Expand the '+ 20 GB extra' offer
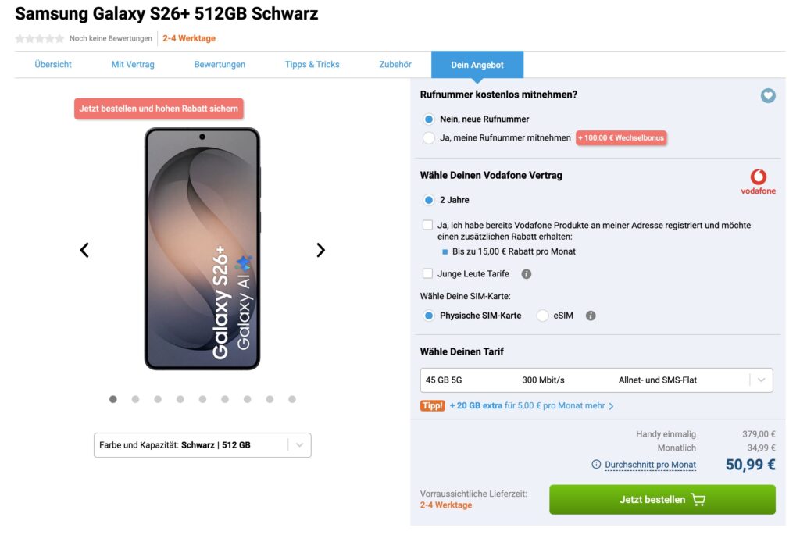Screen dimensions: 800x535 coord(531,406)
